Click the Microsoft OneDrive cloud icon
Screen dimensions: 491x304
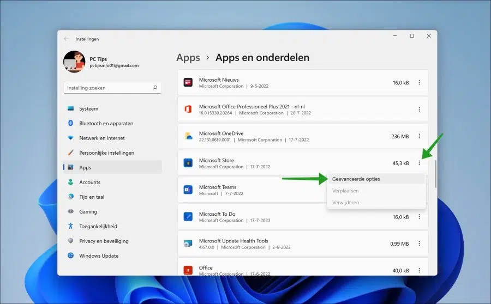[x=188, y=136]
